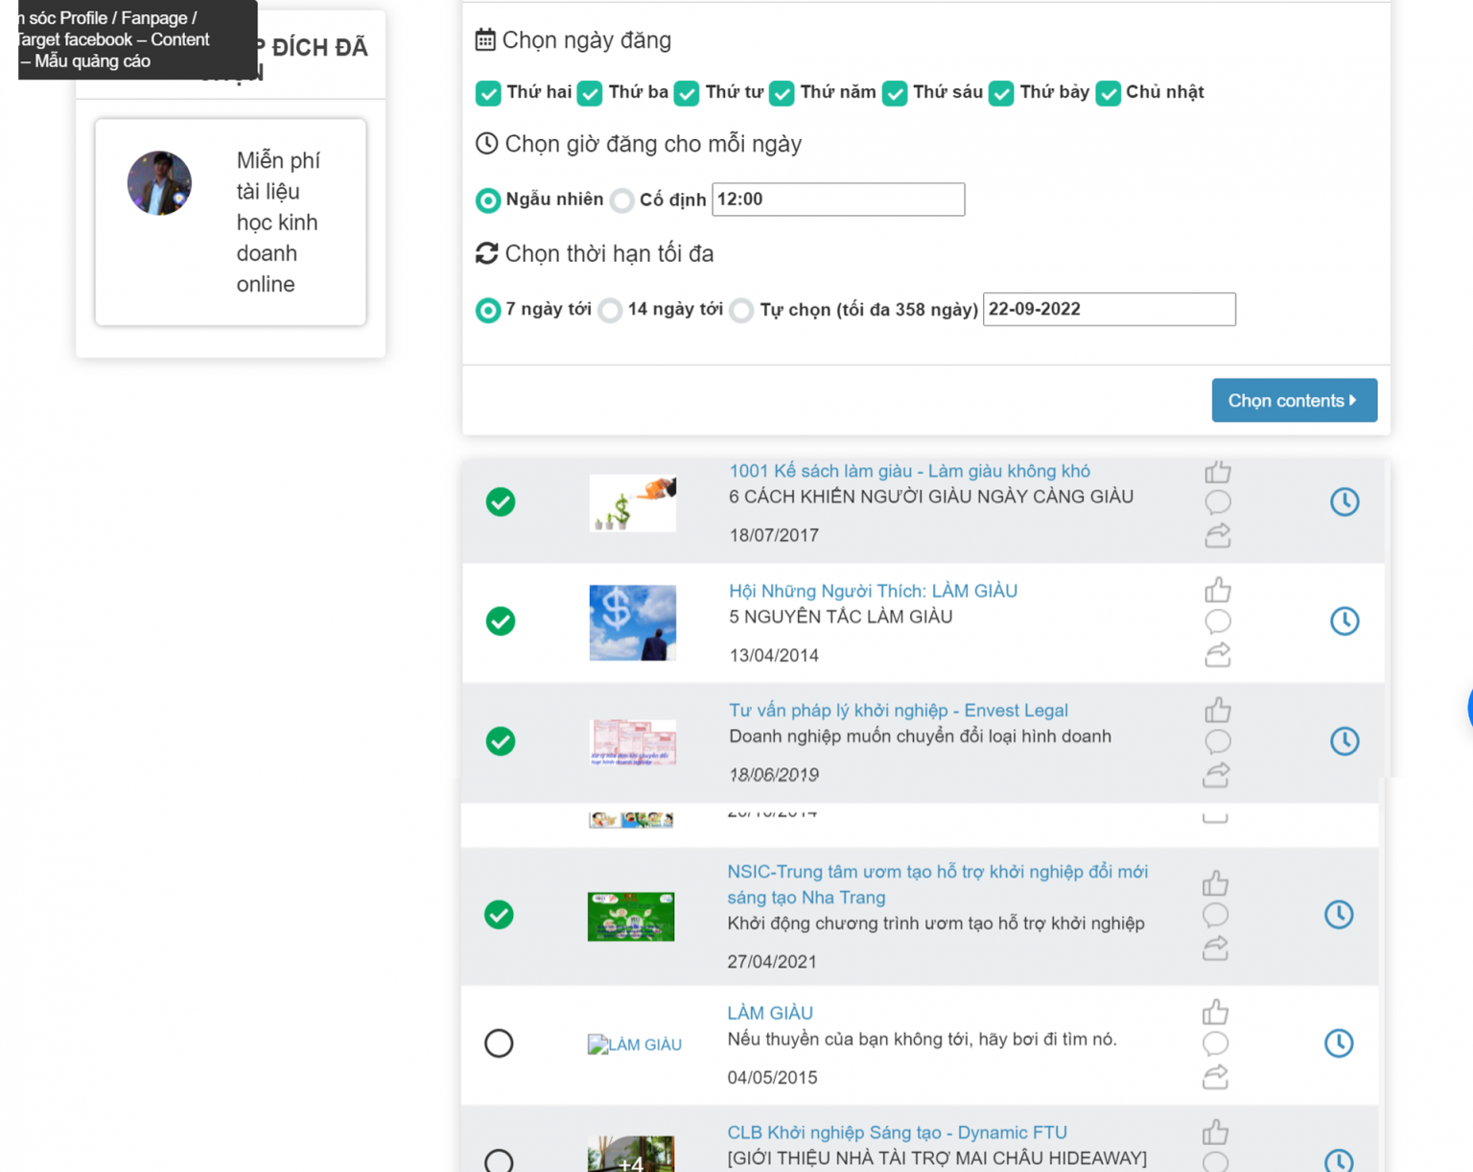Viewport: 1473px width, 1172px height.
Task: Click the schedule clock icon for the LÀM GIÀU post
Action: pyautogui.click(x=1338, y=1043)
